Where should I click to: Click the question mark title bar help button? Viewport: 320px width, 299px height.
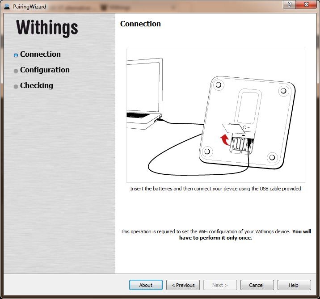[289, 4]
